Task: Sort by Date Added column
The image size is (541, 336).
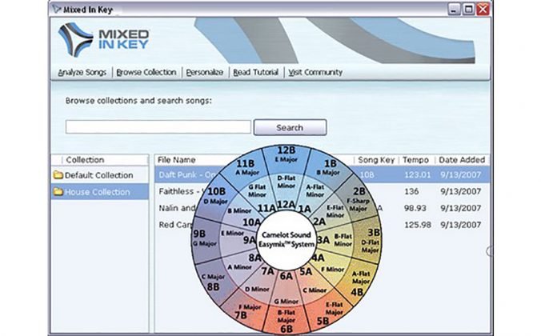Action: click(462, 160)
